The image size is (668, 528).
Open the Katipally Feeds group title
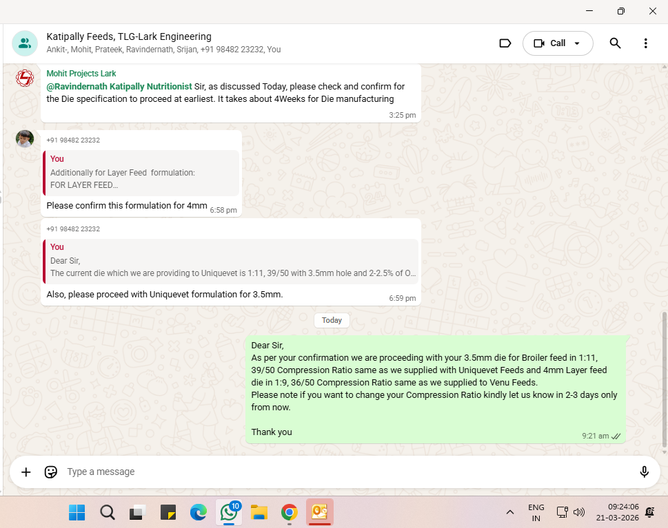pyautogui.click(x=129, y=36)
